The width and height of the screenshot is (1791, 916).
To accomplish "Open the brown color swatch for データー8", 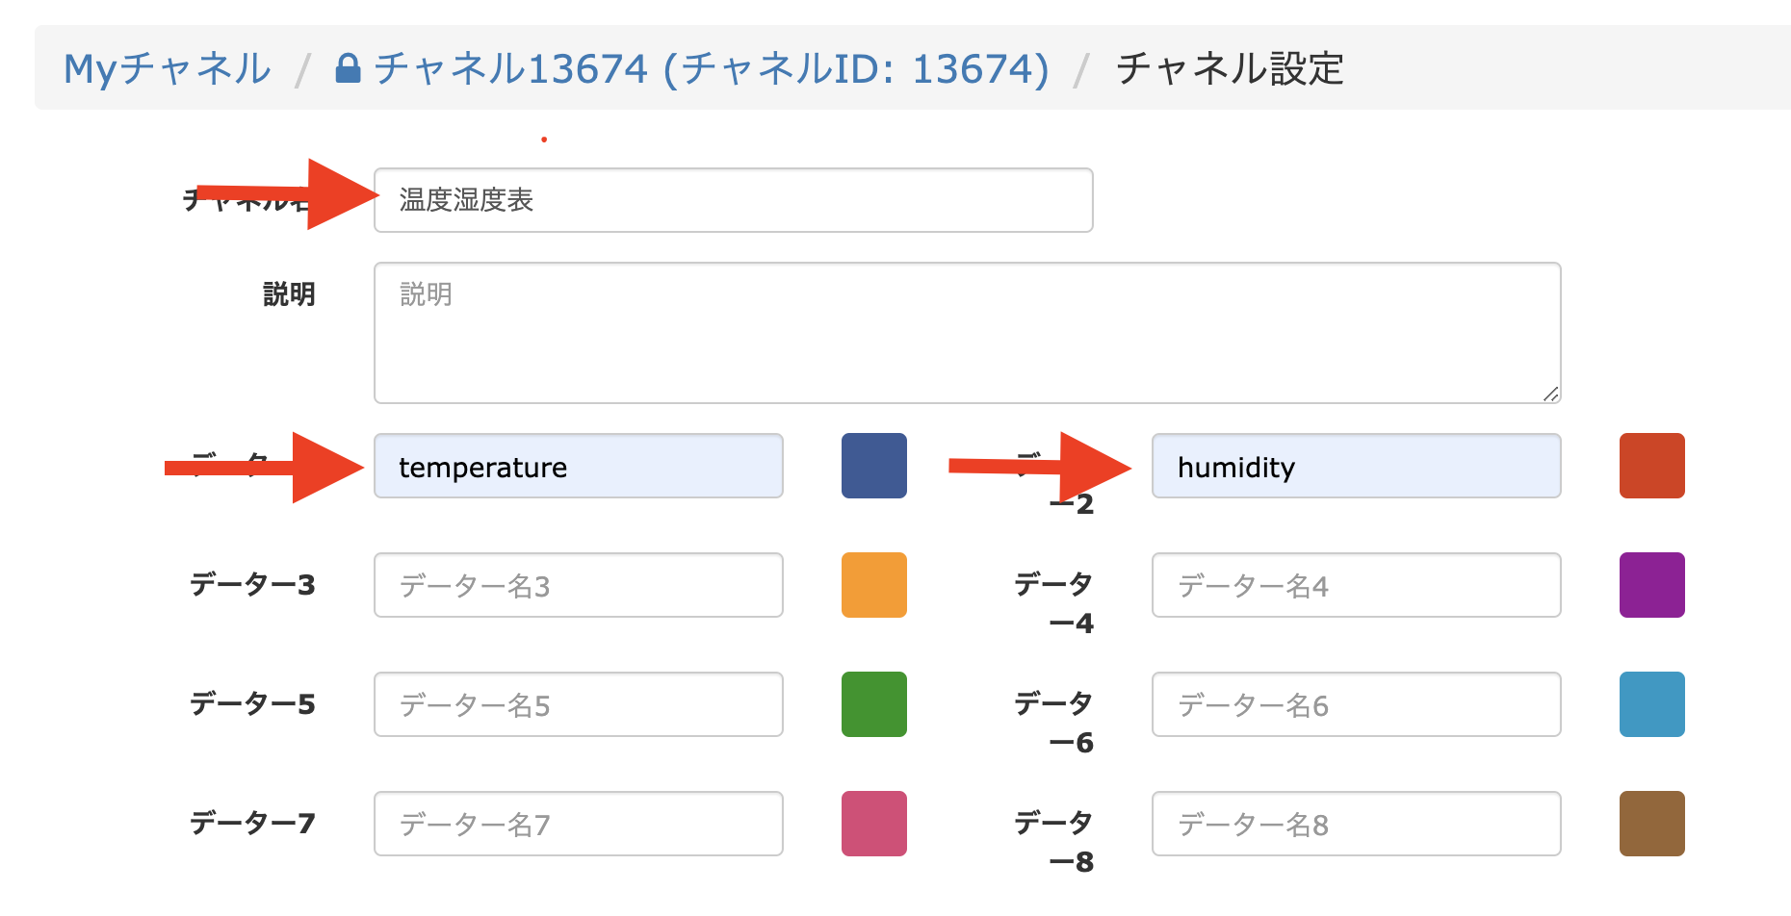I will point(1651,824).
